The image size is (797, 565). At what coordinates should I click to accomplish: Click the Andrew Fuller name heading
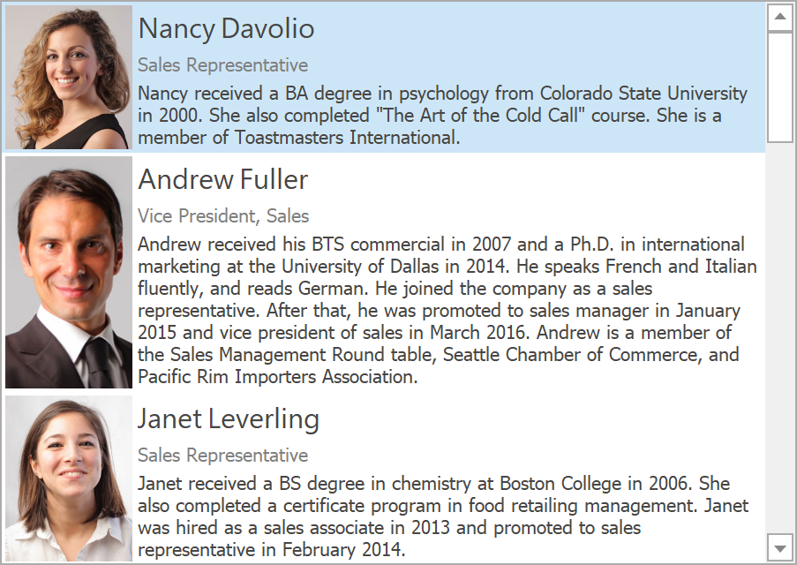(x=222, y=179)
